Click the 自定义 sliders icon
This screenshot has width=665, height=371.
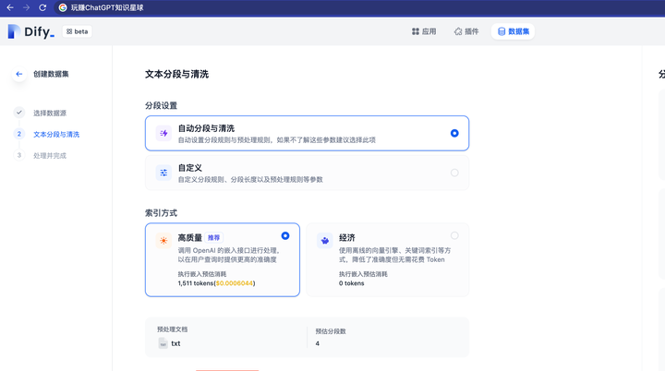(163, 173)
